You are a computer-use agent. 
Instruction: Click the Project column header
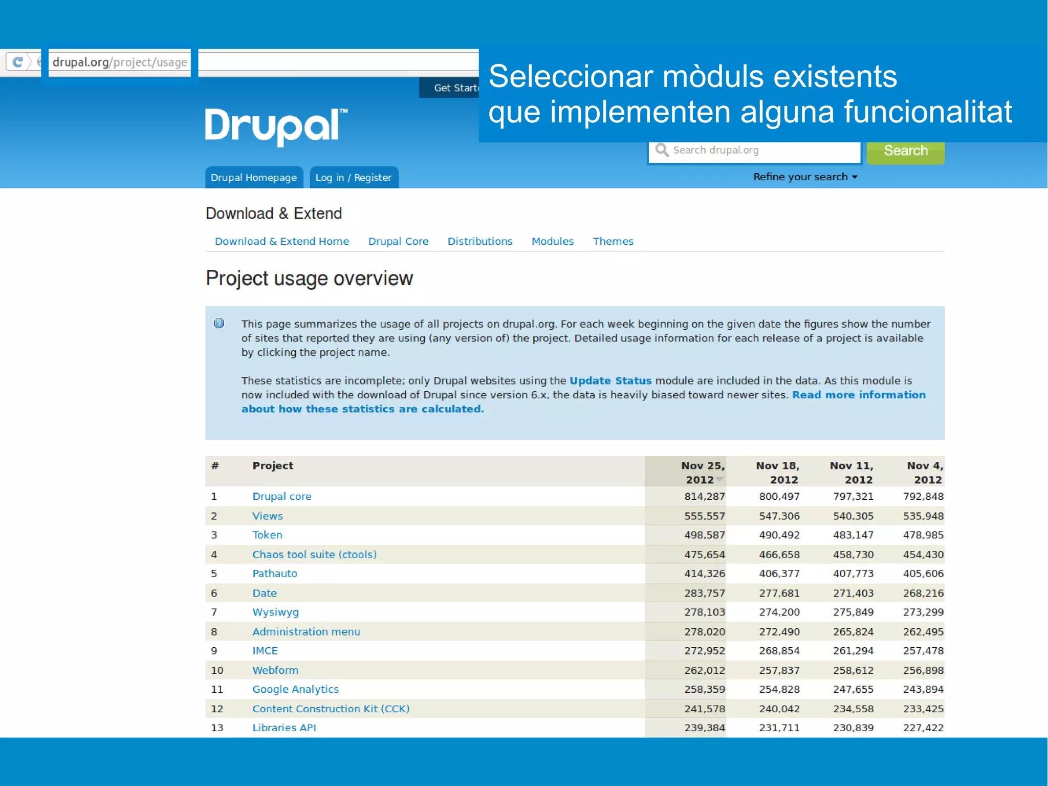(x=273, y=465)
